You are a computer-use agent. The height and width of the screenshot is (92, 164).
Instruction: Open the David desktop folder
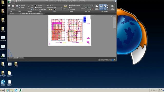[3, 12]
